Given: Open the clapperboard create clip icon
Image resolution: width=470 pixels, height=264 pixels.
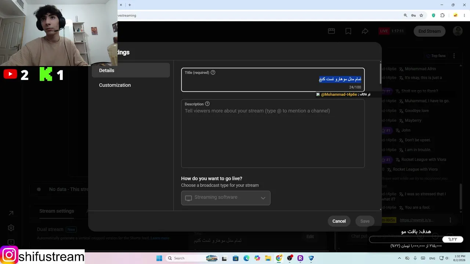Looking at the screenshot, I should (332, 31).
